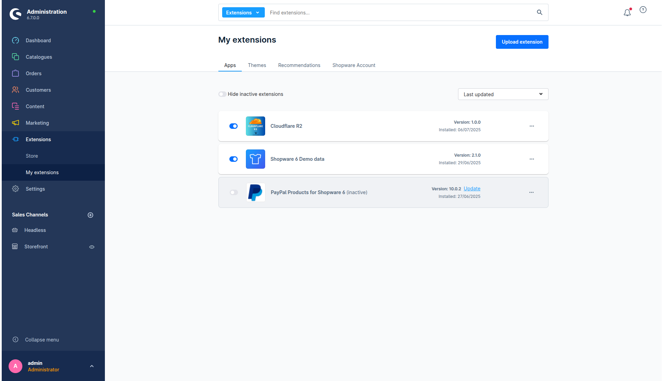Image resolution: width=662 pixels, height=381 pixels.
Task: Open the Shopware Account tab
Action: click(x=354, y=65)
